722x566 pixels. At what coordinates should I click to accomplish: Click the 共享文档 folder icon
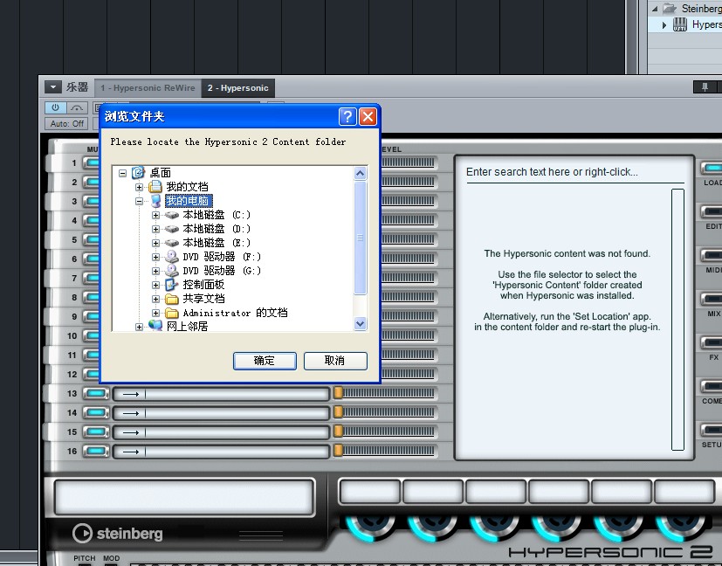pyautogui.click(x=172, y=299)
